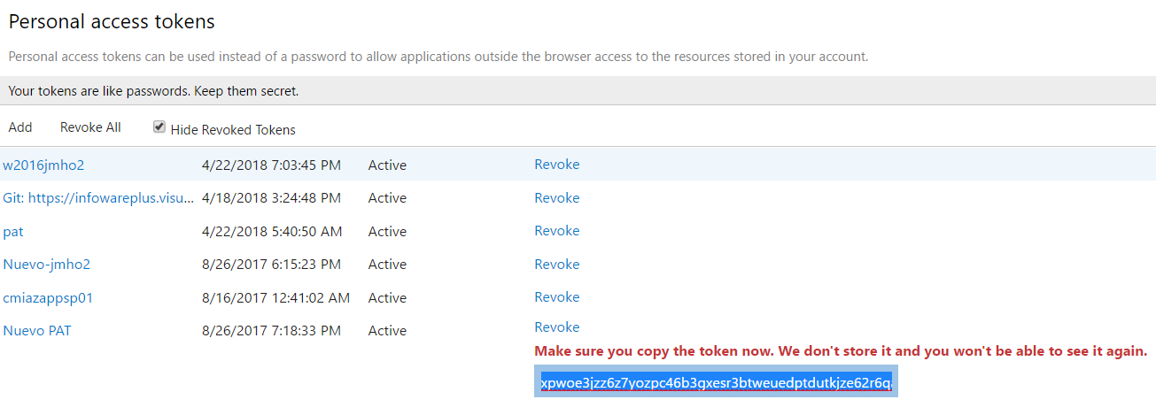The height and width of the screenshot is (415, 1156).
Task: Revoke the pat token
Action: tap(557, 231)
